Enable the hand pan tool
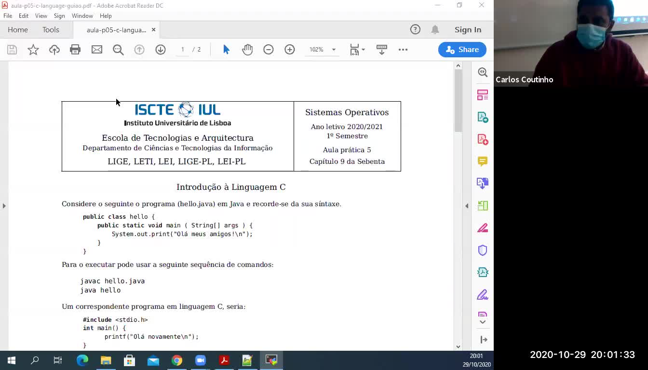Screen dimensions: 648x370 pos(247,50)
